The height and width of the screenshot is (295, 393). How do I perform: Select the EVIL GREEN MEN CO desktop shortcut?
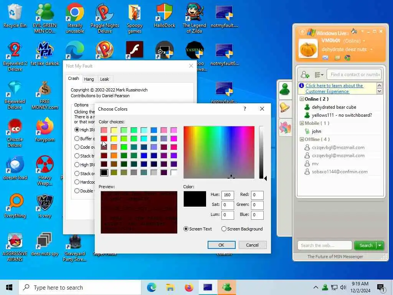click(45, 18)
